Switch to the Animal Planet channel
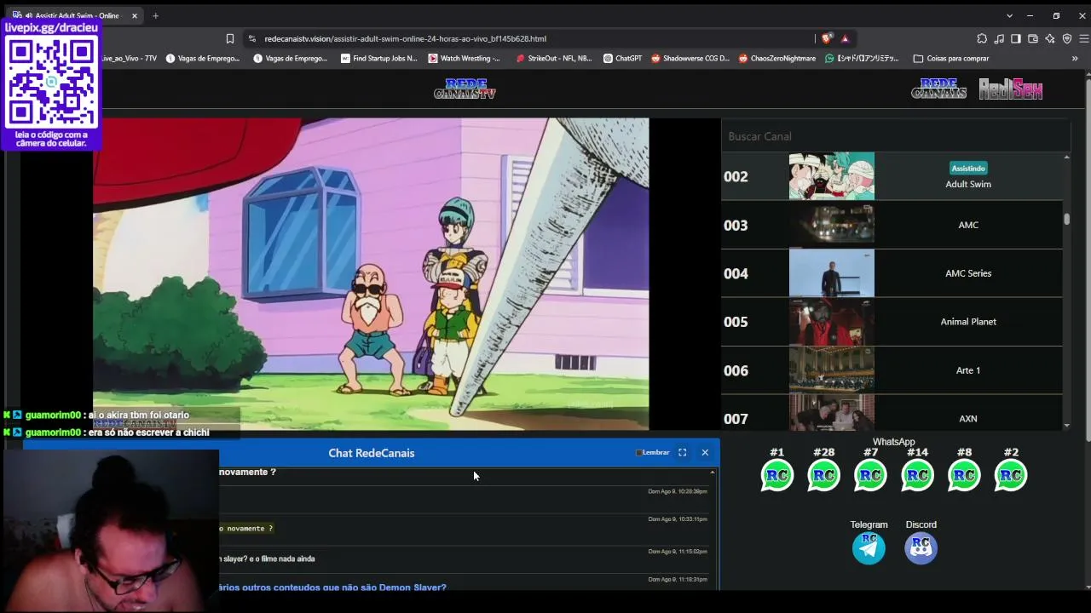The image size is (1091, 613). [x=892, y=322]
